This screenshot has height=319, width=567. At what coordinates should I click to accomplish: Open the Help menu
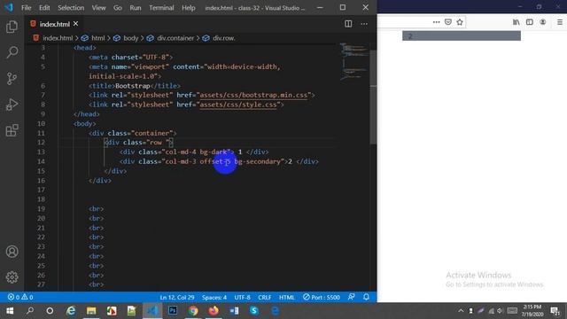tap(189, 8)
